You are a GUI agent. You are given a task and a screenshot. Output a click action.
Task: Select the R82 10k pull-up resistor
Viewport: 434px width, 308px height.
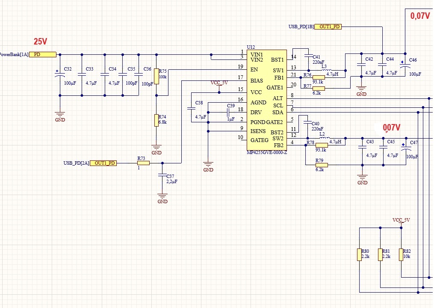click(x=401, y=254)
